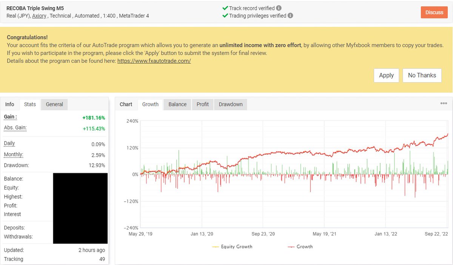The width and height of the screenshot is (453, 265).
Task: Select the Balance chart tab
Action: pyautogui.click(x=177, y=104)
